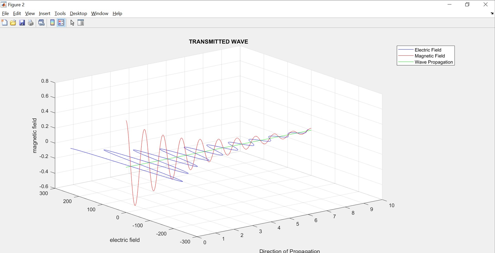Create a new figure

[5, 22]
